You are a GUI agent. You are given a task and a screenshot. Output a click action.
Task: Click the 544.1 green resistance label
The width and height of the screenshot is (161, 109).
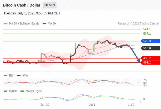point(147,29)
